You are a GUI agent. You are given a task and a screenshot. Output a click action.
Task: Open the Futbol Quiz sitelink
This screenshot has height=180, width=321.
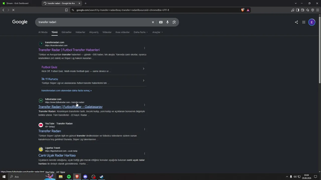click(49, 67)
